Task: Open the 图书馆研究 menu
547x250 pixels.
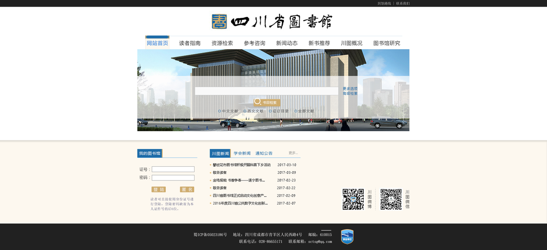Action: coord(387,43)
